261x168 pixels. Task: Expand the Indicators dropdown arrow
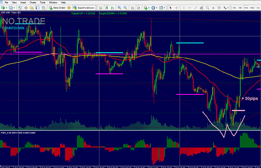tap(149, 8)
